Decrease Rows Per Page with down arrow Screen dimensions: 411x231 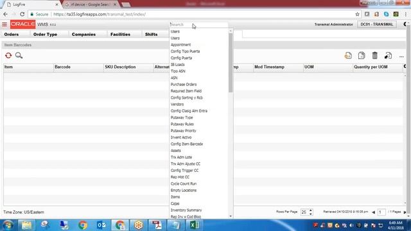click(x=311, y=214)
